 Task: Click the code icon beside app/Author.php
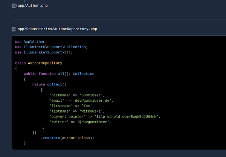14,6
